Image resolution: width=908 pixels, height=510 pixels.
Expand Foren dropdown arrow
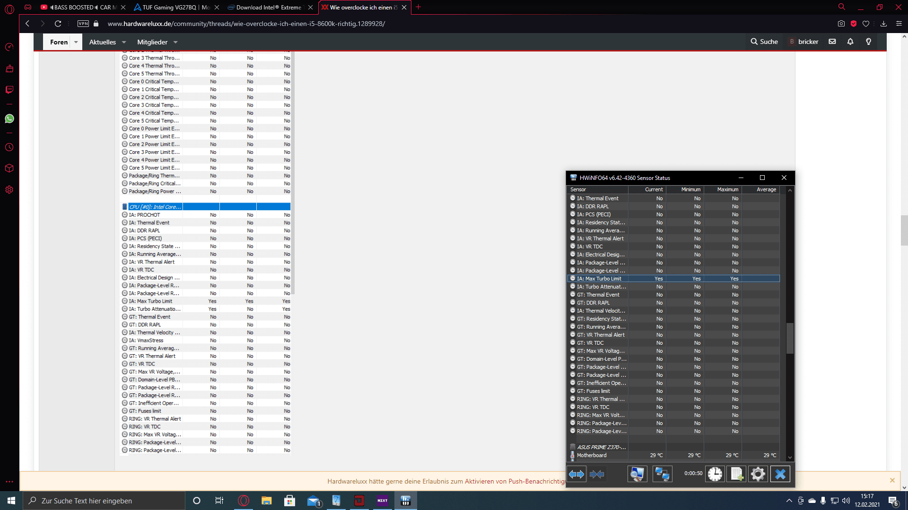[76, 42]
